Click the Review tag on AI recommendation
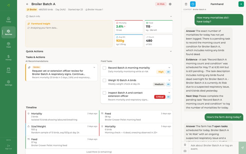Screen dimensions: 246x154 click(x=36, y=67)
